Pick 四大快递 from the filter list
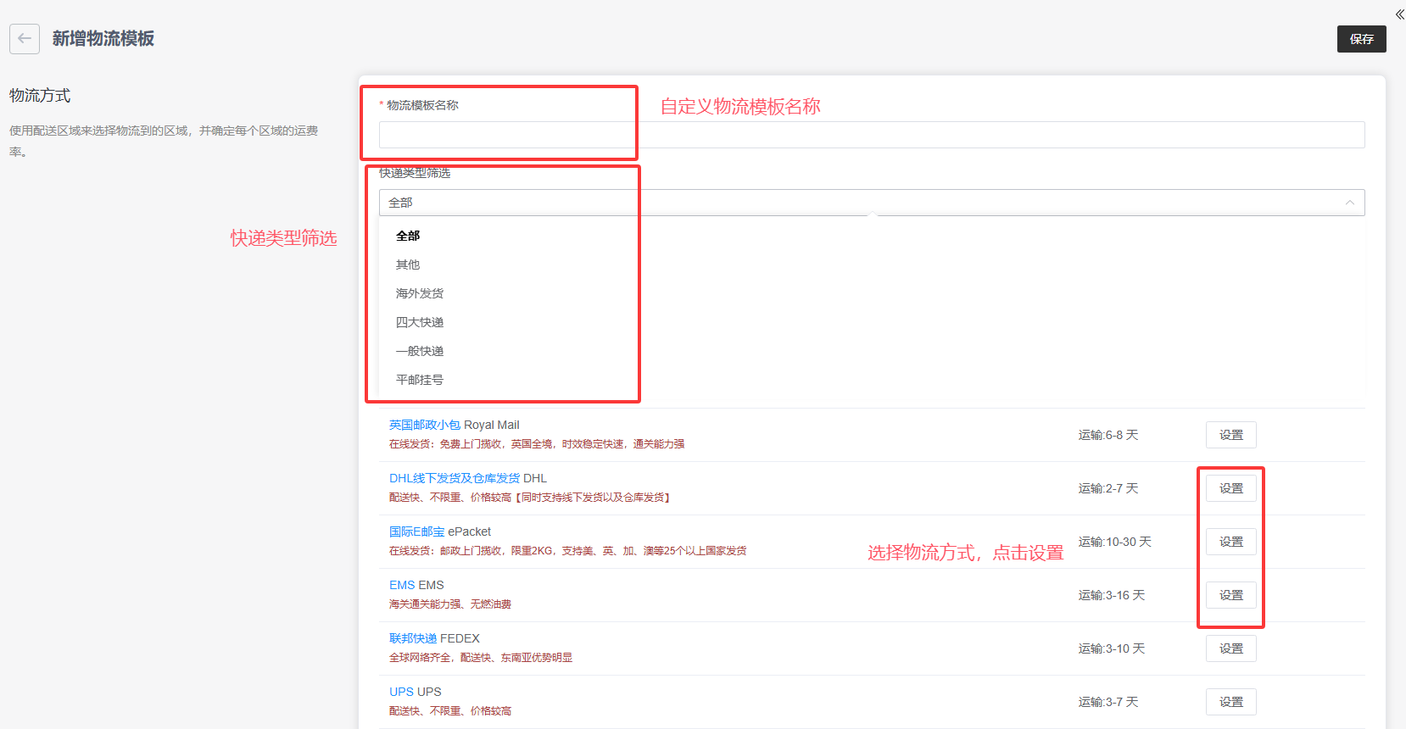Screen dimensions: 1406x729 click(420, 322)
